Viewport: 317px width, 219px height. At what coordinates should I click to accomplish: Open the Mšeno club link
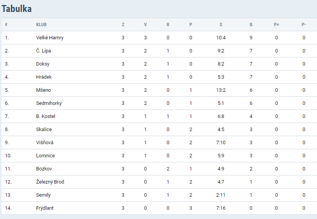pos(44,90)
